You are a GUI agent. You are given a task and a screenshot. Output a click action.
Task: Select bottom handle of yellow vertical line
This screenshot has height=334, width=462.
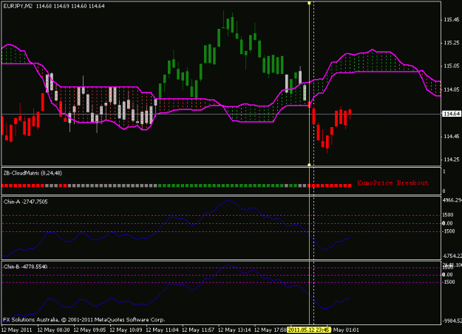tap(309, 165)
